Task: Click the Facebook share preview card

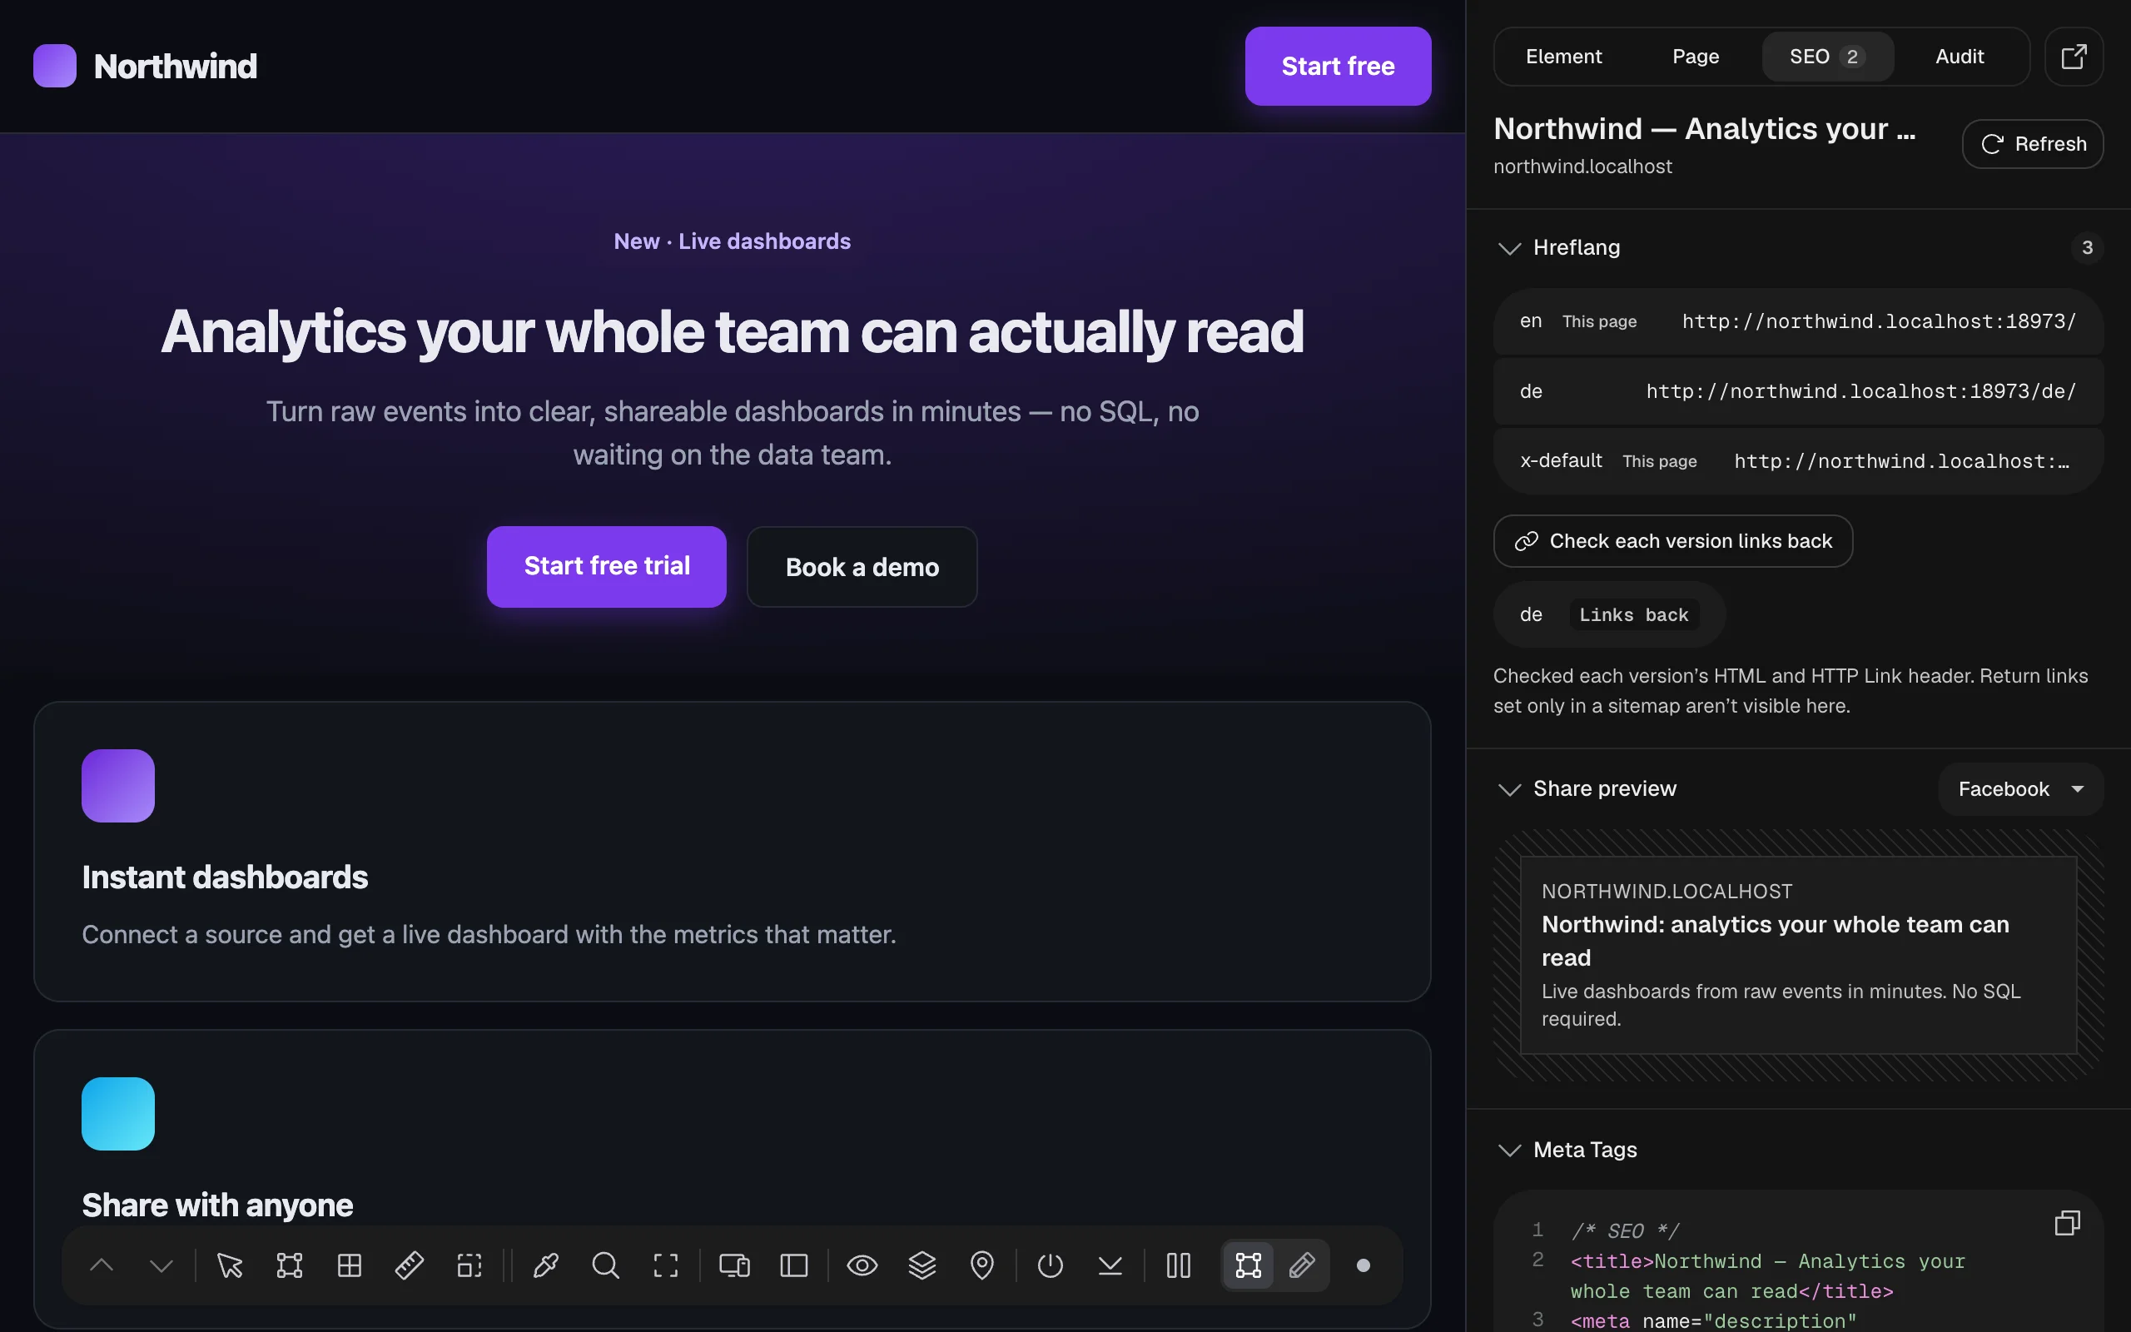Action: (x=1798, y=955)
